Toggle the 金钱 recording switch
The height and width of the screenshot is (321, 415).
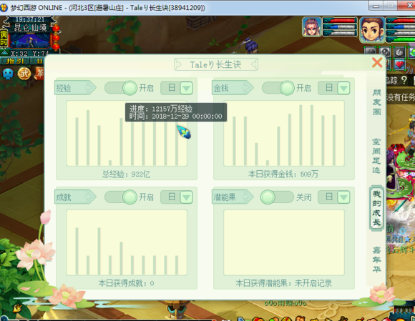tap(278, 88)
